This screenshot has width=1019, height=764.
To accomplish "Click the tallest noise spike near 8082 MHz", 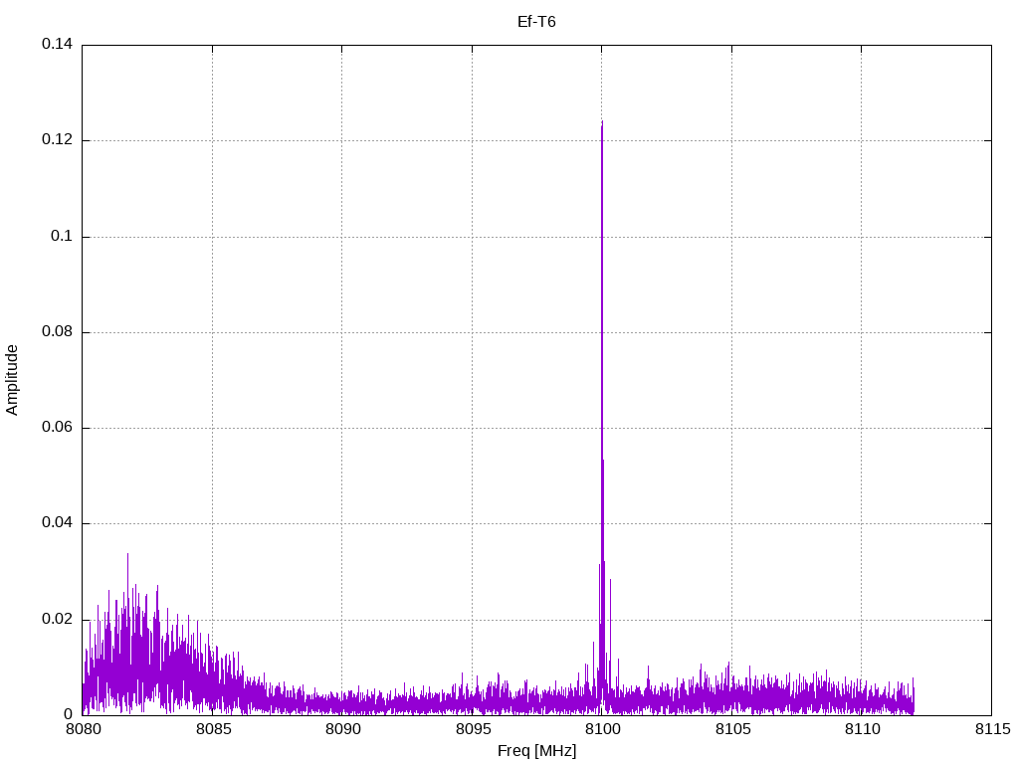I will coord(127,555).
